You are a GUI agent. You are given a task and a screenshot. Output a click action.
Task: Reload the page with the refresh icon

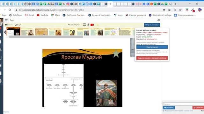point(10,10)
